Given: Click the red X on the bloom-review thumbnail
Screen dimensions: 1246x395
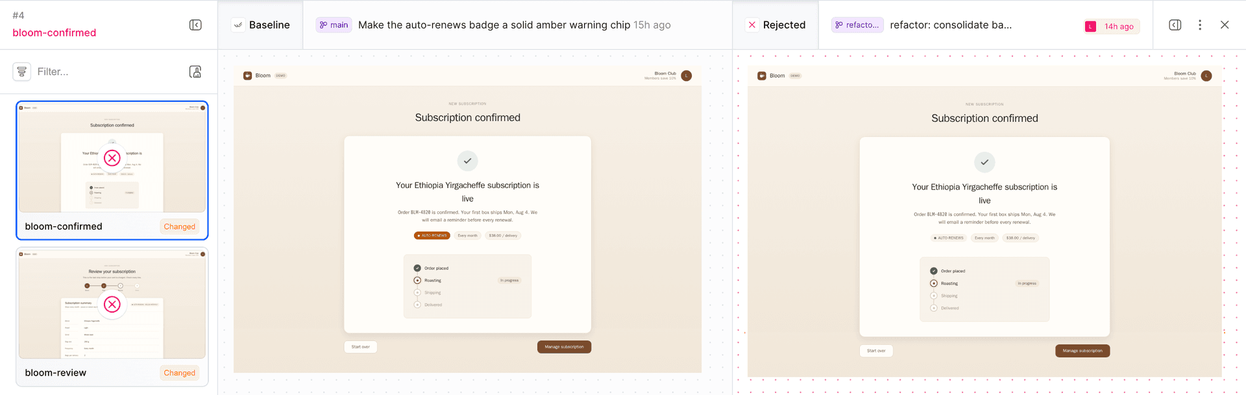Looking at the screenshot, I should pyautogui.click(x=112, y=304).
